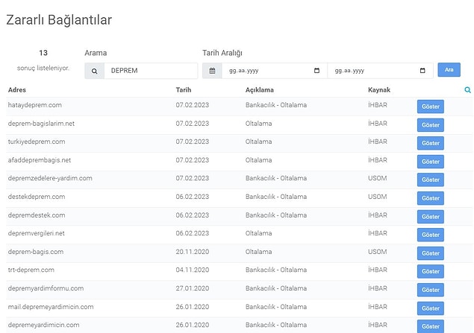The width and height of the screenshot is (474, 333).
Task: Click Göster for depremdestek.com
Action: pyautogui.click(x=431, y=217)
